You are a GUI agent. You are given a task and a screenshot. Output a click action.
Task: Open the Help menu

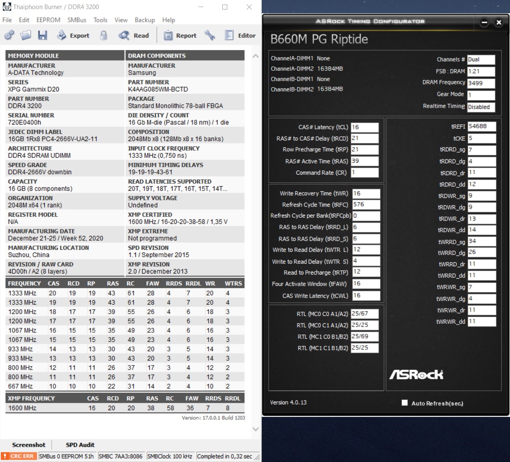tap(168, 20)
